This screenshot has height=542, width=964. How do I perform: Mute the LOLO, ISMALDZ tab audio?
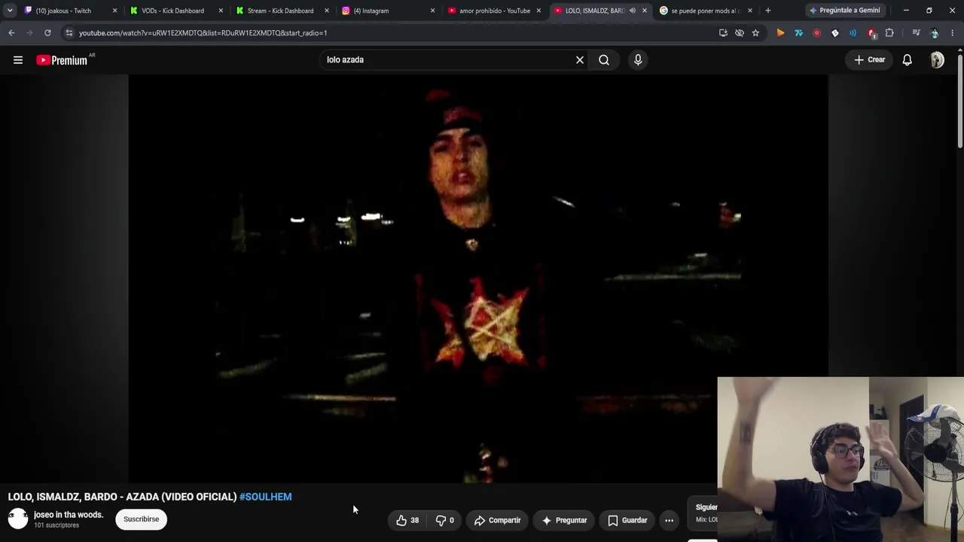coord(632,11)
